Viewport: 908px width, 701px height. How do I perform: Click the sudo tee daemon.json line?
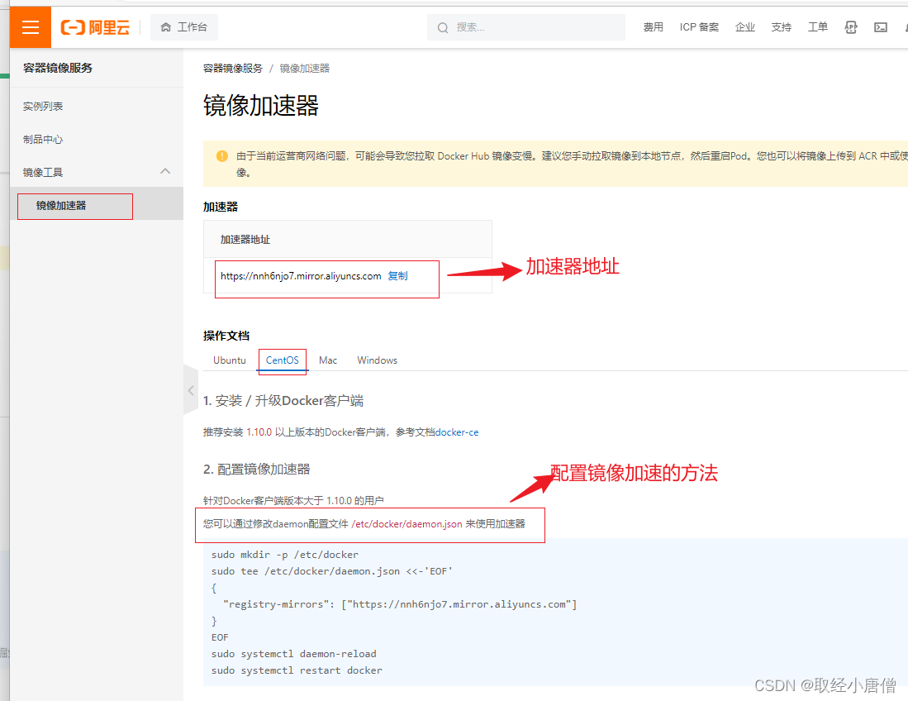332,571
